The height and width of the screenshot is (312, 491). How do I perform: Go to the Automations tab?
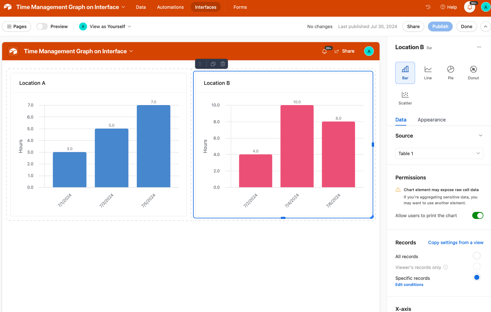tap(170, 7)
